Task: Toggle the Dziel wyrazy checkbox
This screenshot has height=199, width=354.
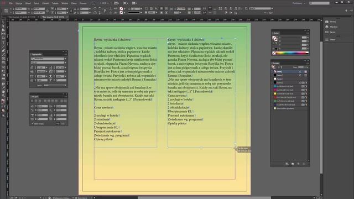Action: (33, 124)
